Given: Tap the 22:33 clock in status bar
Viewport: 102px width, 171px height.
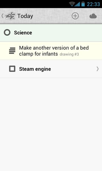Looking at the screenshot, I should [x=93, y=4].
